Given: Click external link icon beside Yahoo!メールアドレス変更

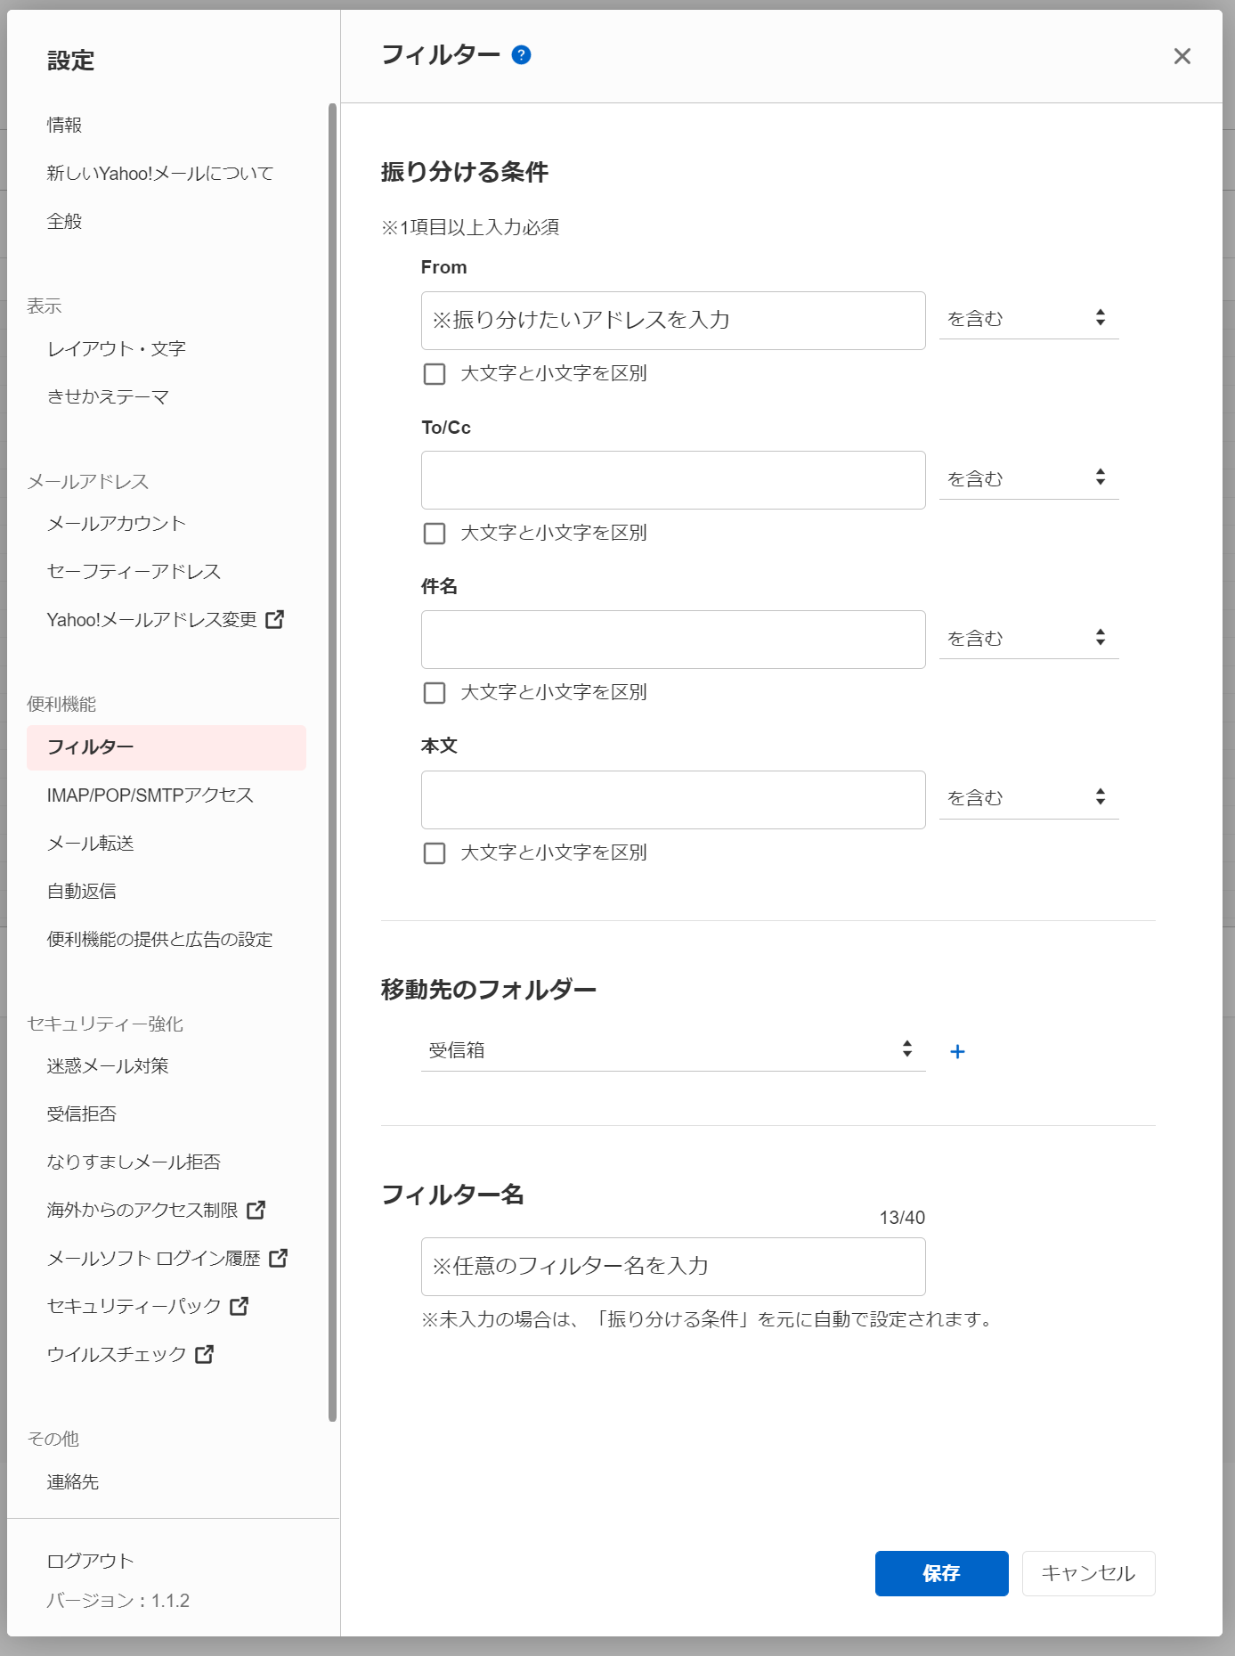Looking at the screenshot, I should pos(275,619).
